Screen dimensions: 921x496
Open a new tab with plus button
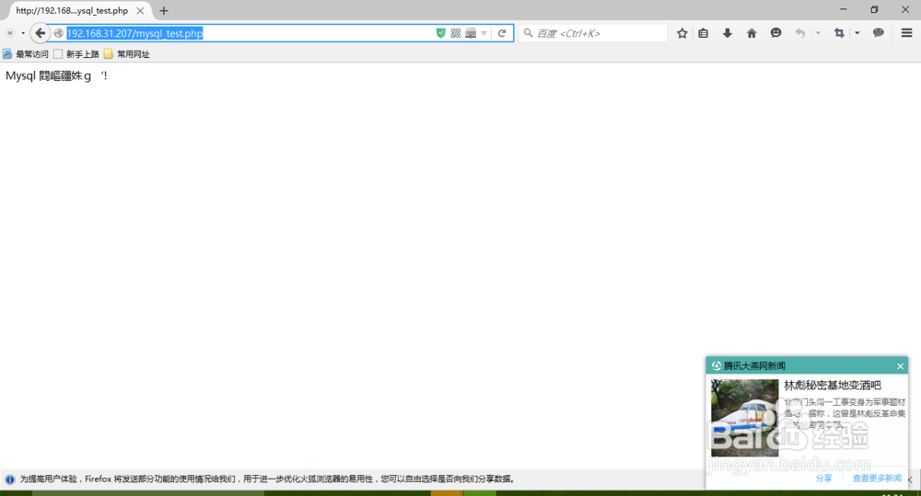[164, 10]
